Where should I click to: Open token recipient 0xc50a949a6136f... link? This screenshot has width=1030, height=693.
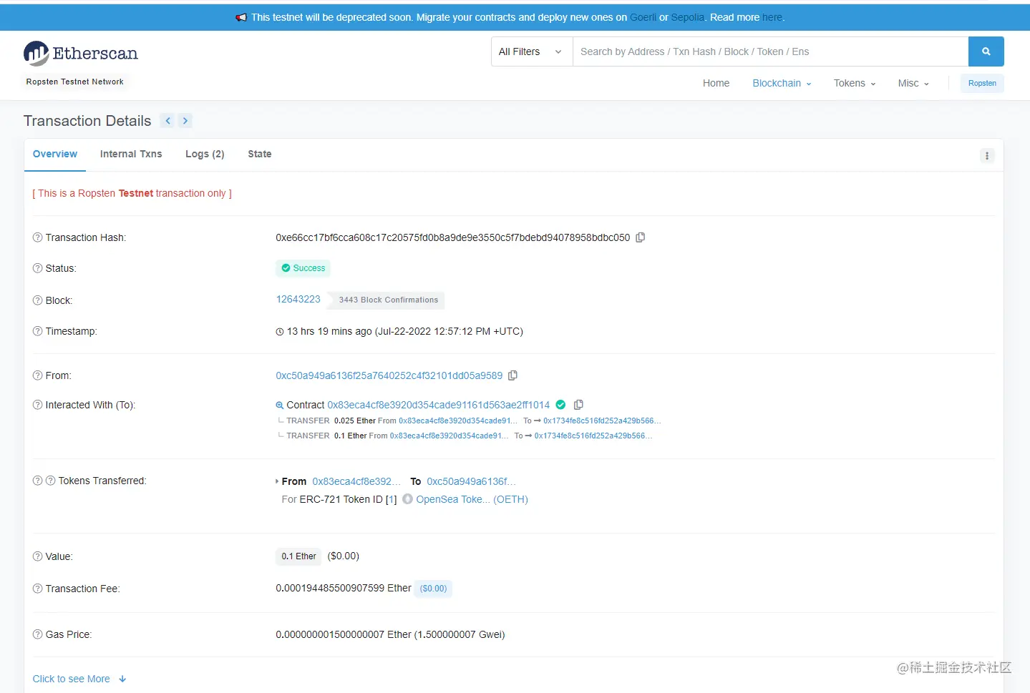pos(472,481)
